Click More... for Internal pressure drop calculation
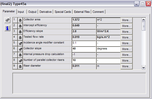 tap(126, 55)
